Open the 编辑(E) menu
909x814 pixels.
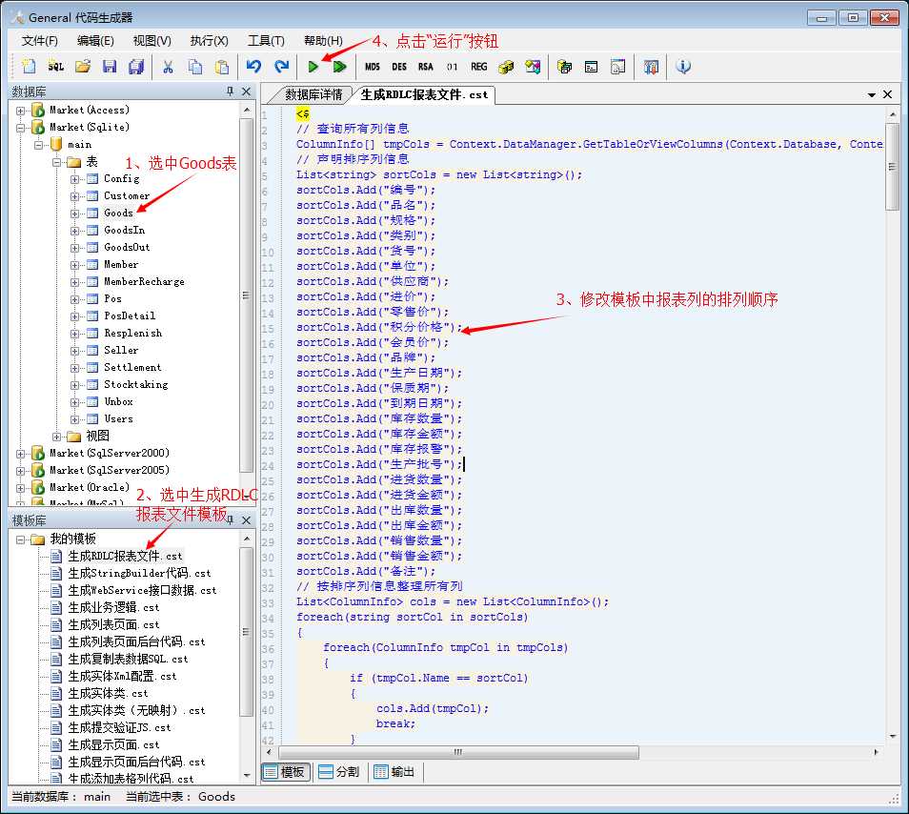pos(95,41)
